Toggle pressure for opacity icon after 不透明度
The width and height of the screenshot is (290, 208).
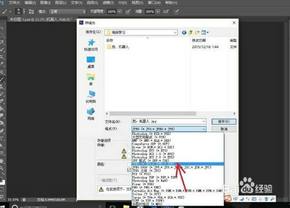[x=128, y=12]
